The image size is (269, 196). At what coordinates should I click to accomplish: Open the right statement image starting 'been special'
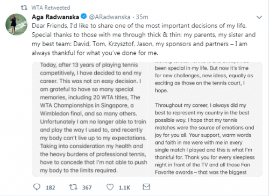click(205, 119)
